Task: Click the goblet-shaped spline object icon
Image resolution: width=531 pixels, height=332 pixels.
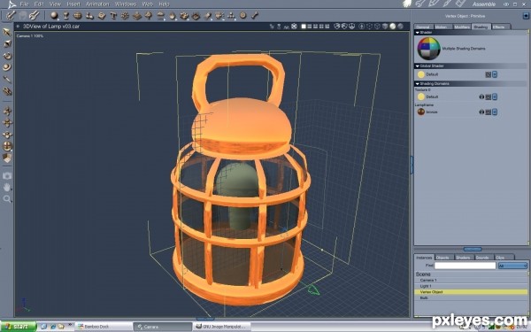Action: pyautogui.click(x=66, y=15)
